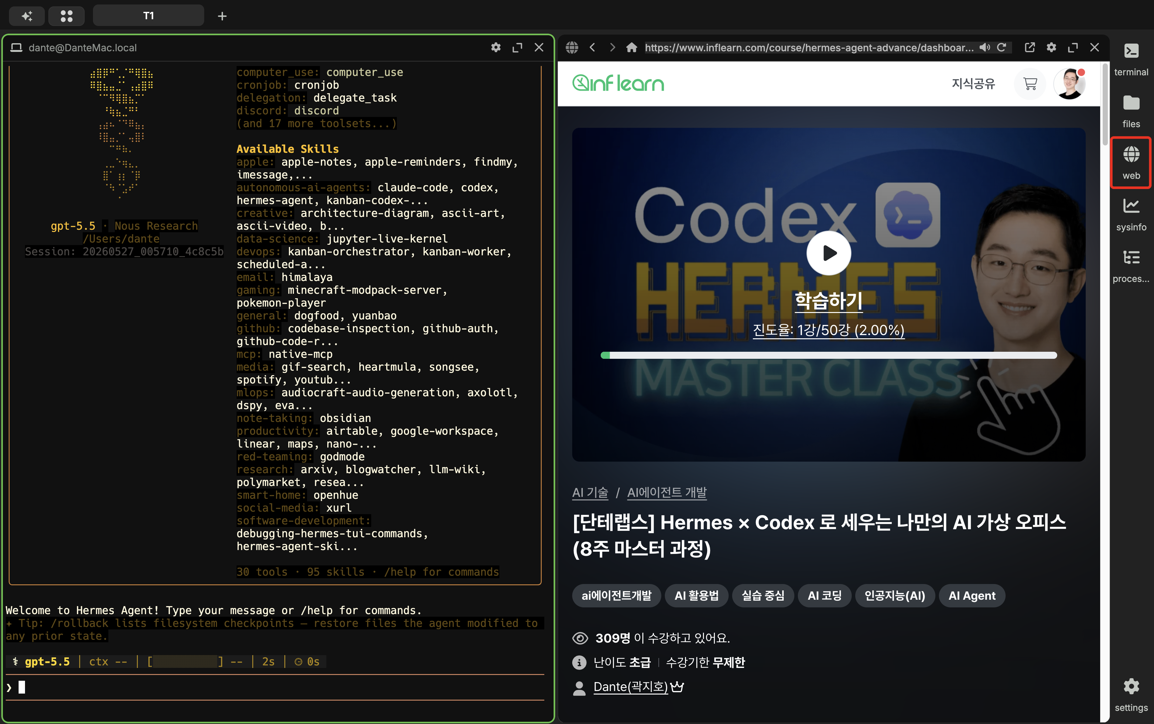
Task: Go to home page in web pane
Action: tap(632, 47)
